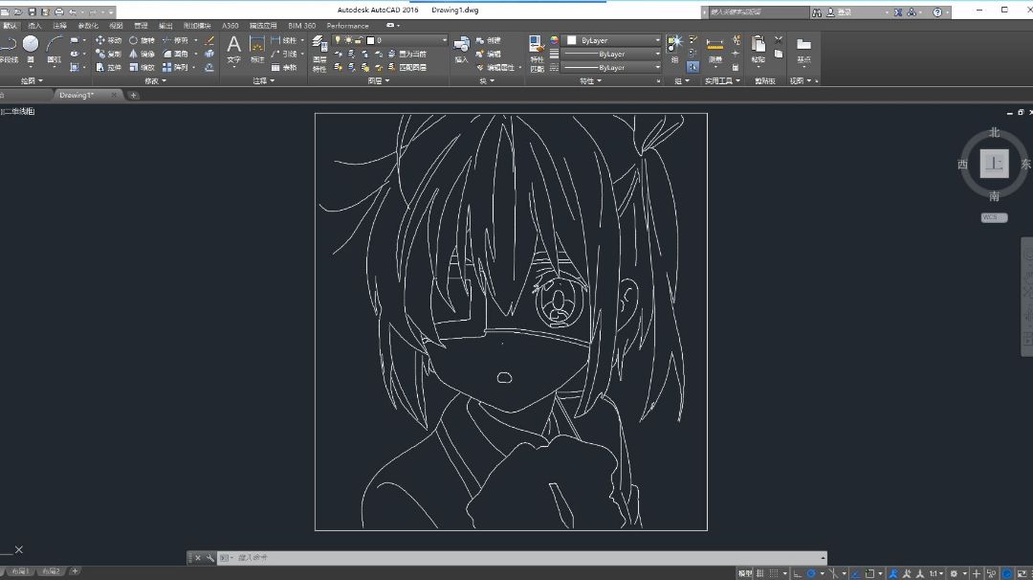Image resolution: width=1033 pixels, height=580 pixels.
Task: Click the Set as Current (置为当前) layer button
Action: click(407, 54)
